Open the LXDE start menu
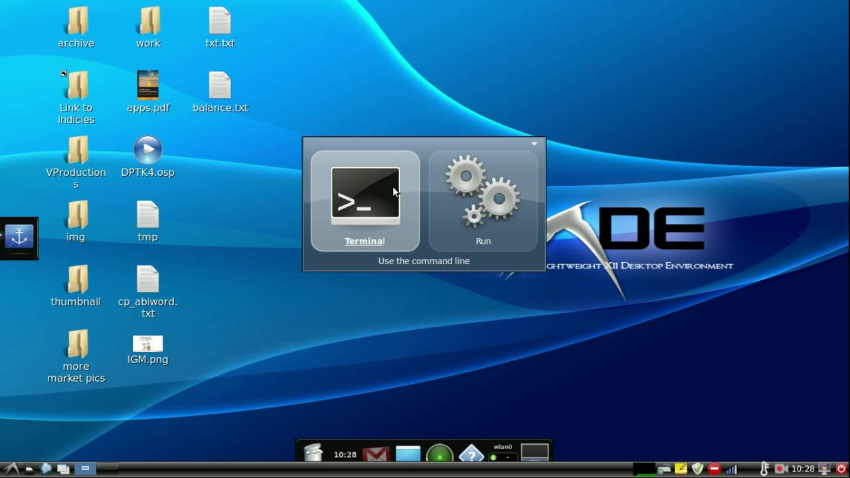Image resolution: width=850 pixels, height=478 pixels. 12,469
